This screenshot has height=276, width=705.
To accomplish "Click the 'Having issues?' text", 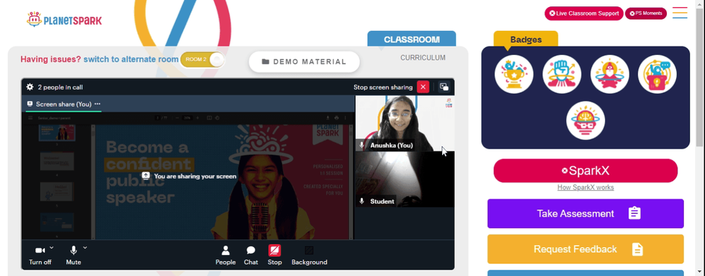I will click(x=51, y=59).
